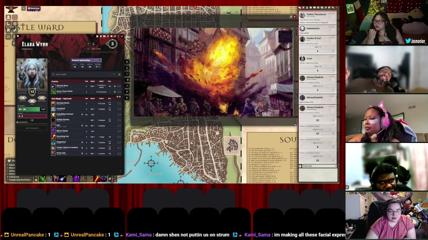Open the Compendium Packs sidebar tab
Viewport: 428px width, 240px height.
[329, 7]
